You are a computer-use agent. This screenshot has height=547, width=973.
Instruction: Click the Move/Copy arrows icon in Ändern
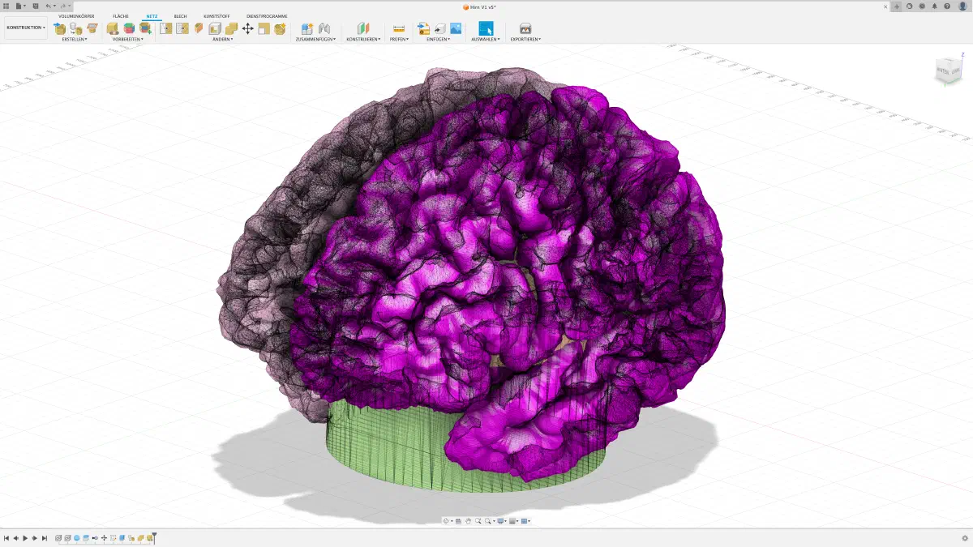pos(248,28)
